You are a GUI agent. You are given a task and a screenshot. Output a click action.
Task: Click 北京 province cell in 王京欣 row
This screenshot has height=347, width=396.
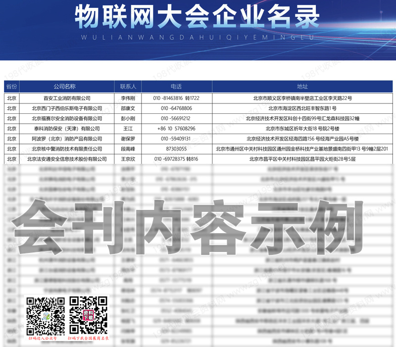coord(11,159)
